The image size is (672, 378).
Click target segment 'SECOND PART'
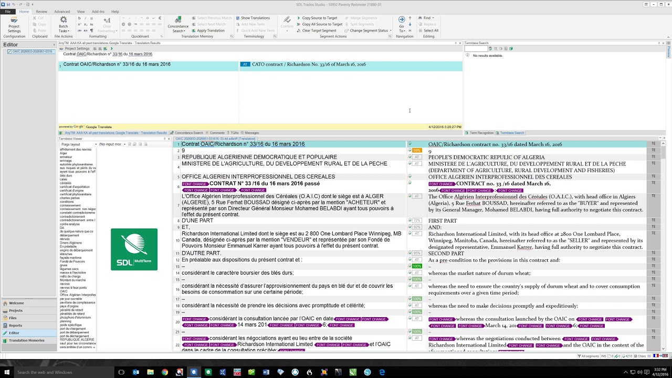coord(446,254)
